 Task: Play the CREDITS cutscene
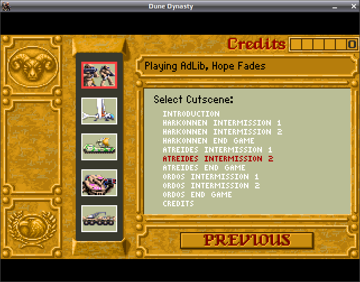click(x=178, y=204)
